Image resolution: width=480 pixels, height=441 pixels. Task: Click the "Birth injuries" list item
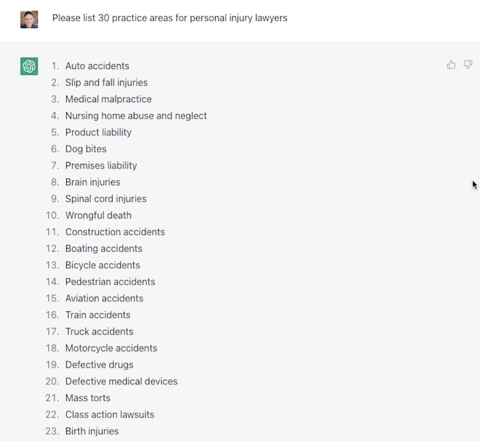coord(92,431)
